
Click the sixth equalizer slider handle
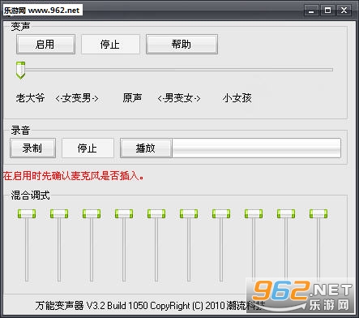tap(189, 213)
